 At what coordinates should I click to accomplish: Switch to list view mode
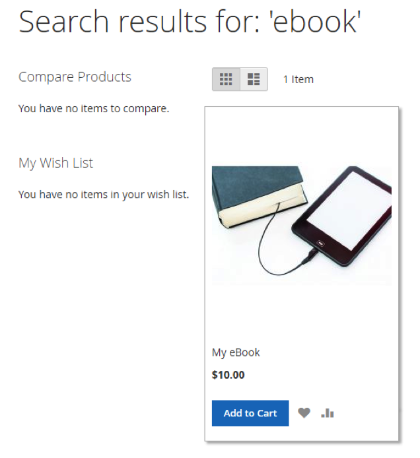254,79
